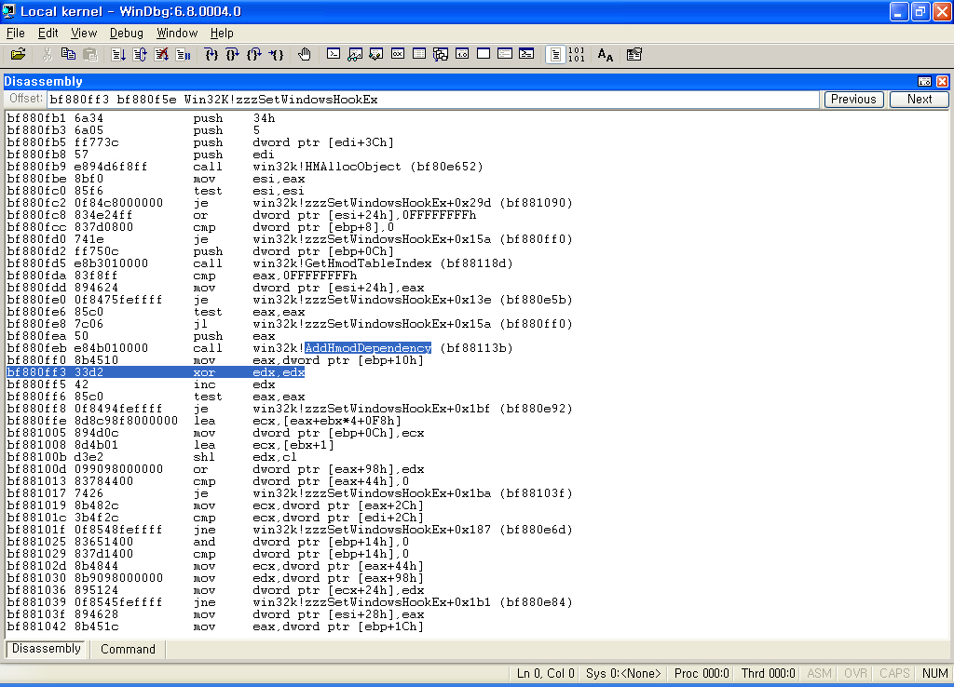Screen dimensions: 954x687
Task: Open the Window menu
Action: point(177,33)
